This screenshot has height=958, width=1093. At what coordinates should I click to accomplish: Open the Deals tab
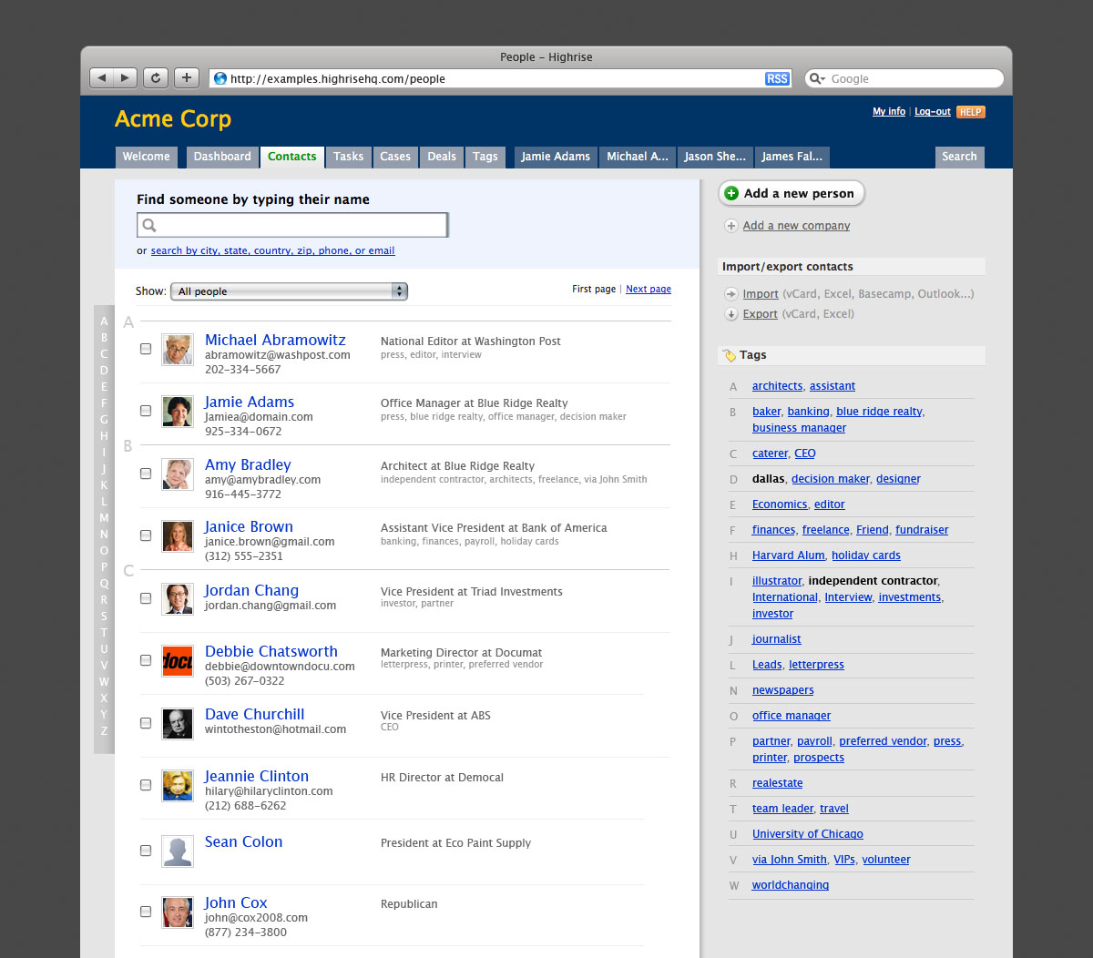coord(442,157)
